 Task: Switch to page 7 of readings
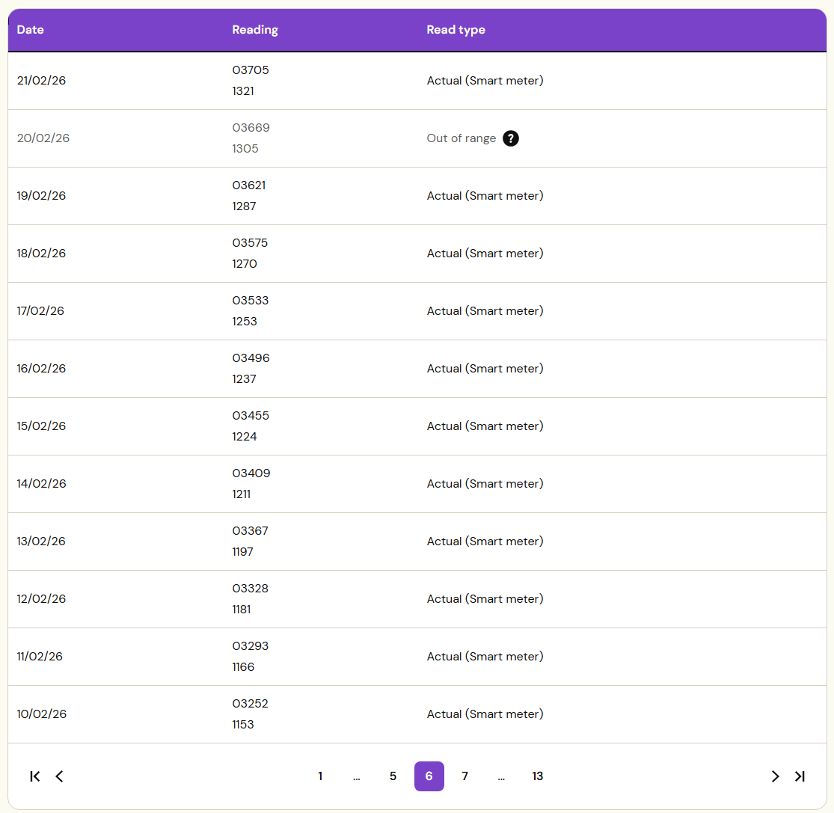point(464,776)
